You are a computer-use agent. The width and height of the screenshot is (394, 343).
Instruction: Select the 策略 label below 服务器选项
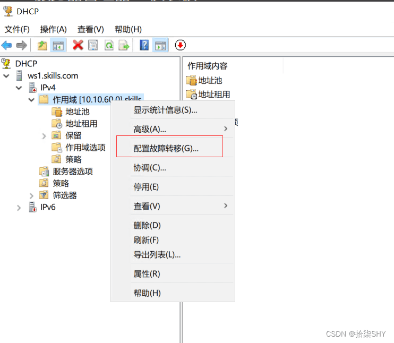(61, 183)
